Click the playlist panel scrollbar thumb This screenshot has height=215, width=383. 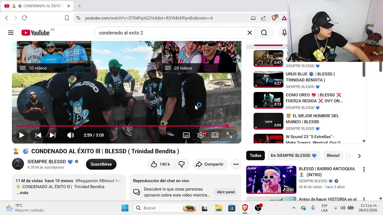pyautogui.click(x=364, y=69)
